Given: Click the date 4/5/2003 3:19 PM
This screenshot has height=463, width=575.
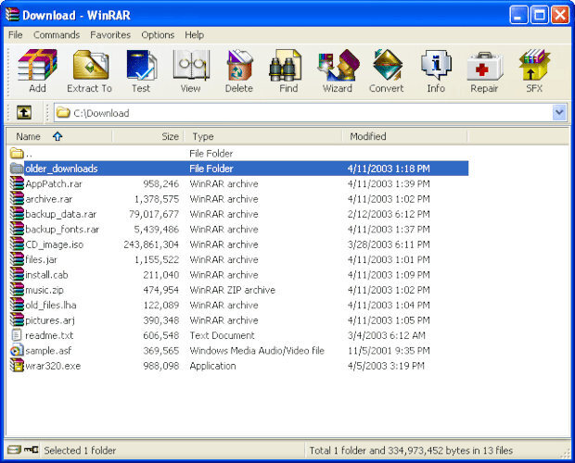Looking at the screenshot, I should (x=386, y=366).
